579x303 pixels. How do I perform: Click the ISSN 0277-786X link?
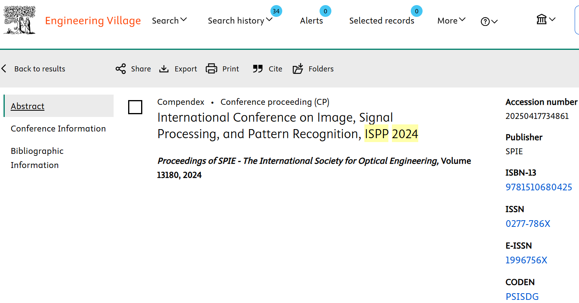pyautogui.click(x=528, y=224)
